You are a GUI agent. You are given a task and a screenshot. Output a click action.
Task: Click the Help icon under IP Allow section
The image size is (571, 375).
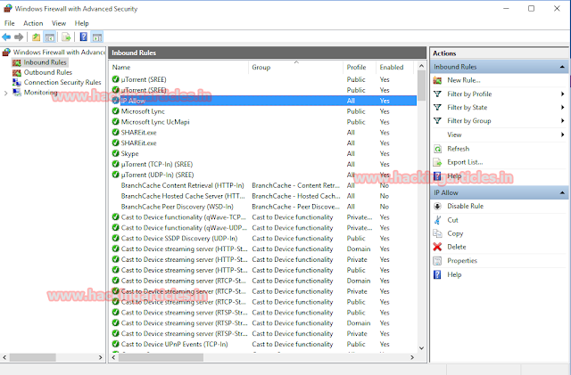438,274
